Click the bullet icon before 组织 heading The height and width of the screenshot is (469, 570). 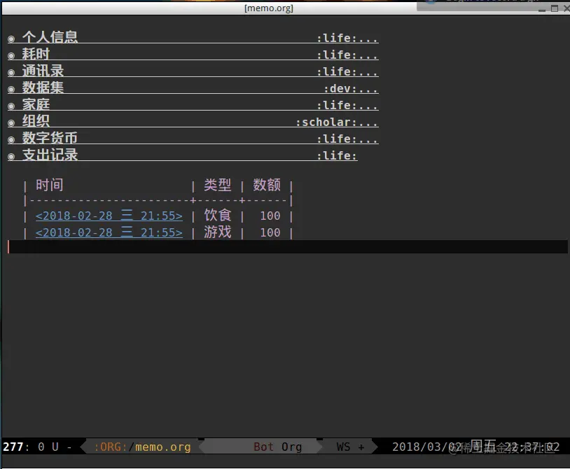click(11, 122)
